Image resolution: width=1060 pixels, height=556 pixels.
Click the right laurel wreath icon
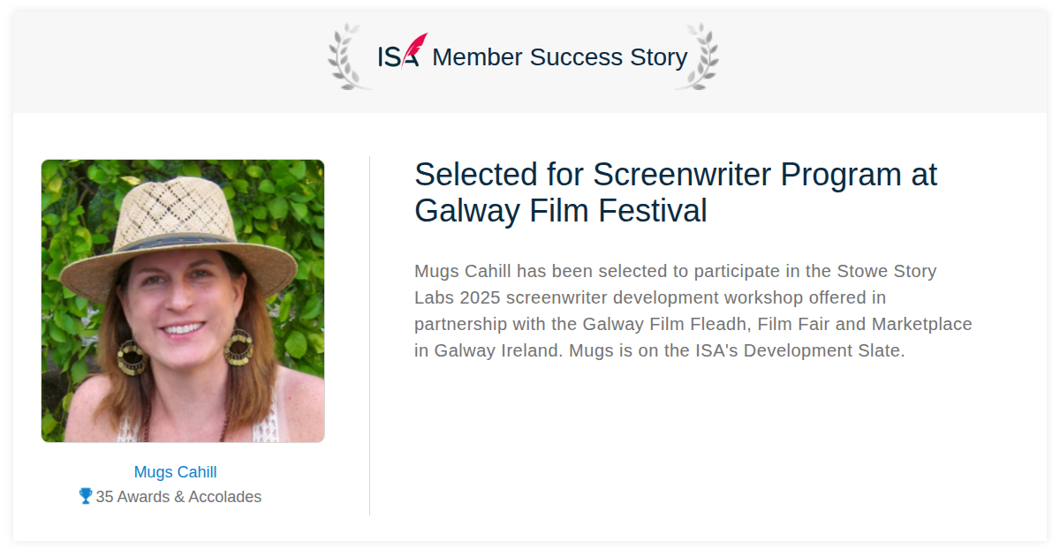(699, 56)
